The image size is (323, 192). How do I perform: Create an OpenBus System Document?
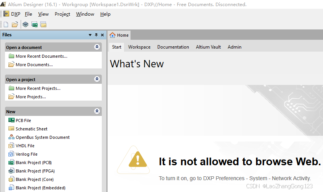42,137
